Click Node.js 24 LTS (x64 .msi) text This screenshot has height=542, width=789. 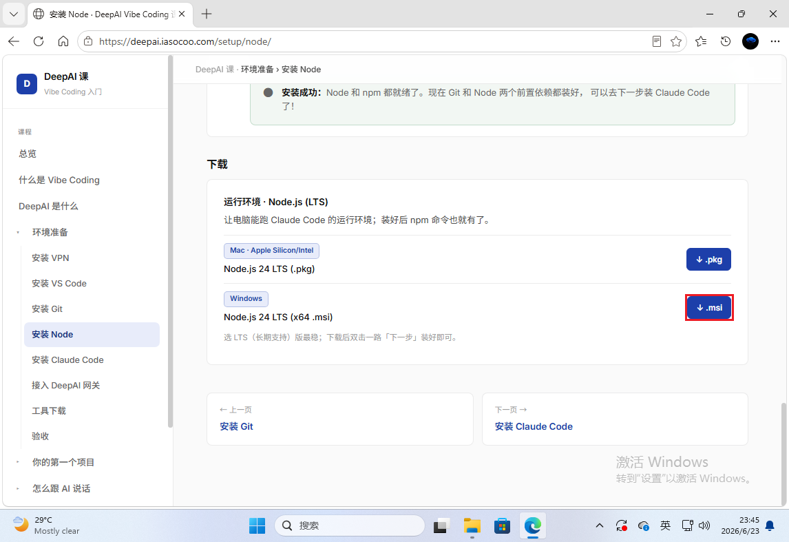point(278,317)
